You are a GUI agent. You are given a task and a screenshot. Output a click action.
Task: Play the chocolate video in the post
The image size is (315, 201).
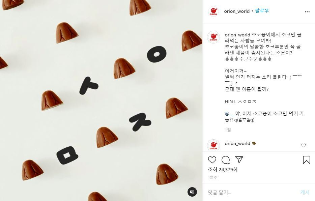click(x=101, y=100)
